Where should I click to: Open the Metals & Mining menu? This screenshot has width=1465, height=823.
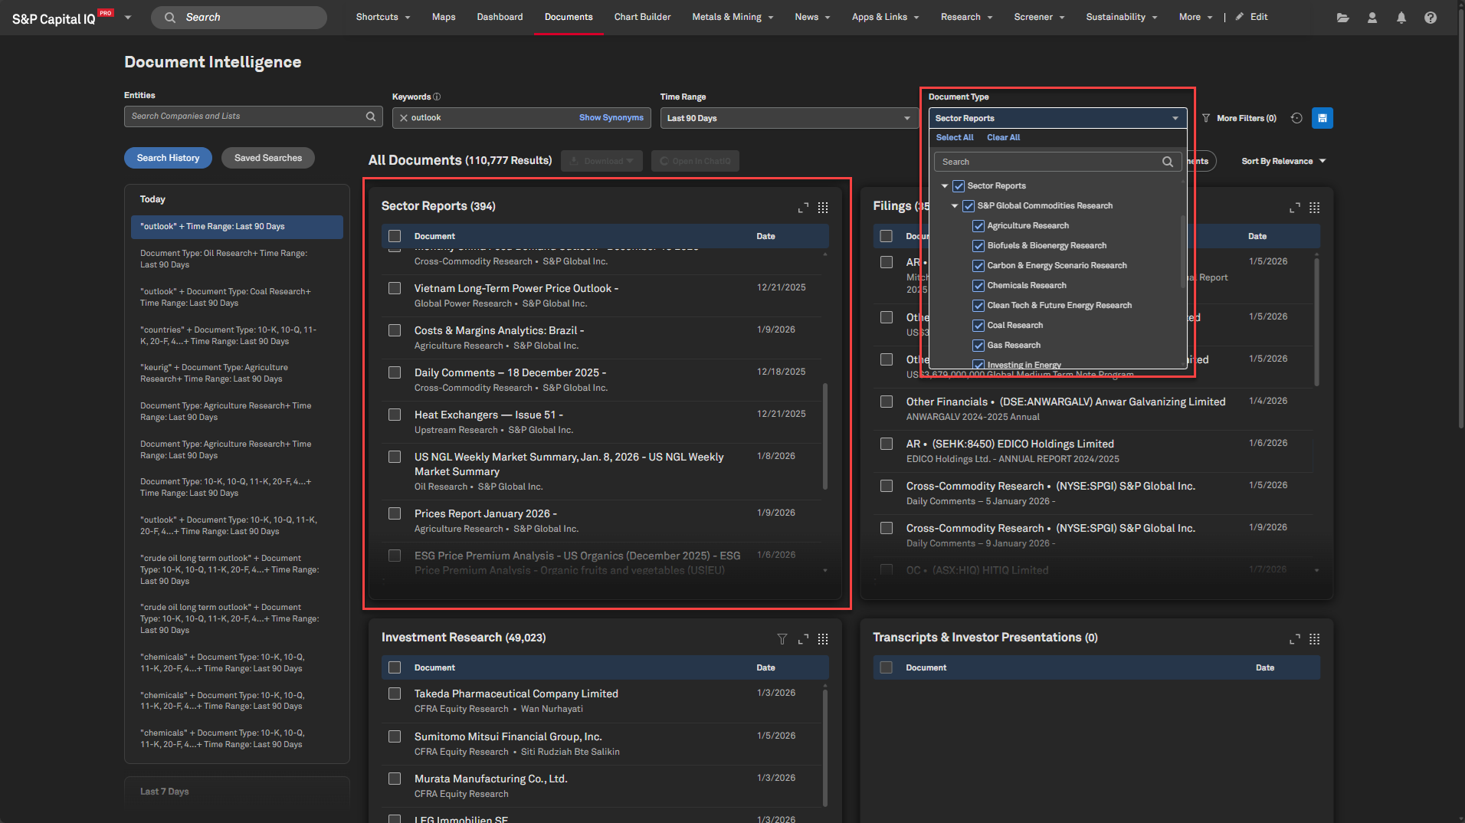(732, 17)
